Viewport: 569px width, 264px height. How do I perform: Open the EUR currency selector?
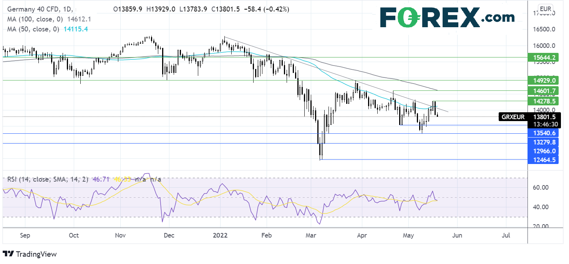pos(545,9)
